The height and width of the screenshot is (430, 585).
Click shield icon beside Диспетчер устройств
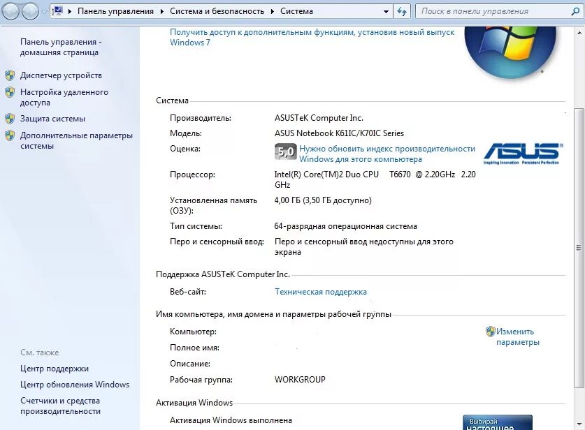10,75
